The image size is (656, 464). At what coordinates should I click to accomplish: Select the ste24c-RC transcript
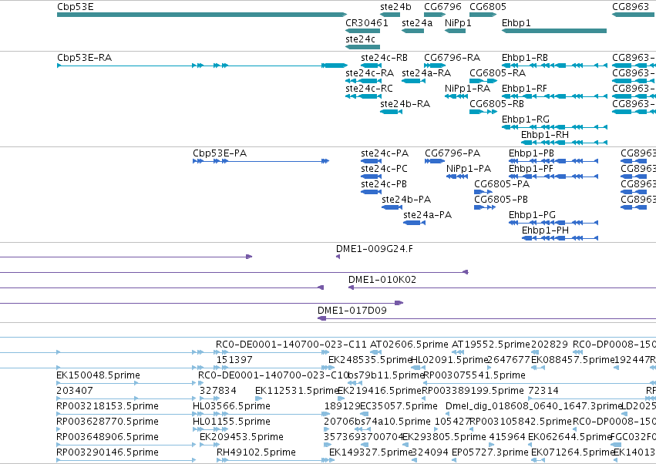pos(364,96)
